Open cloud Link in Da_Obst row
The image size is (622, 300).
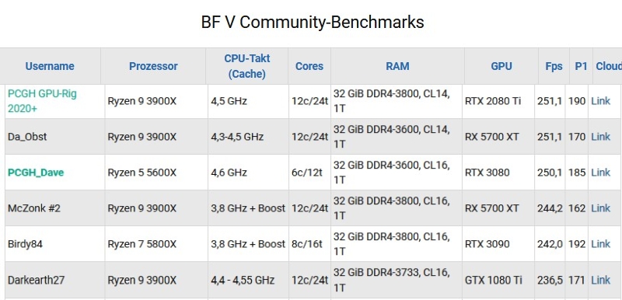(600, 137)
